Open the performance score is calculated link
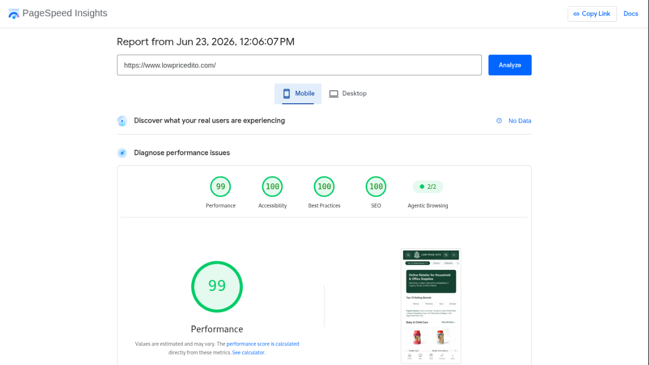 click(263, 344)
